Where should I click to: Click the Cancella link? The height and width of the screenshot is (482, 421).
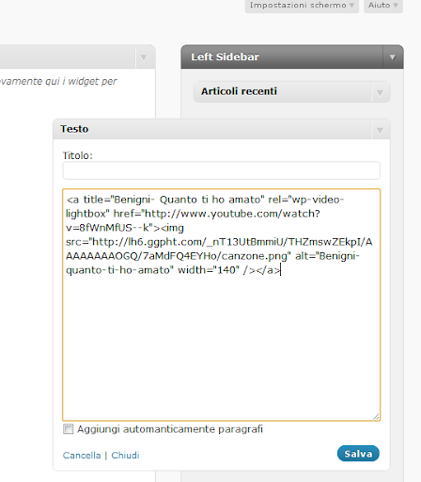(82, 456)
